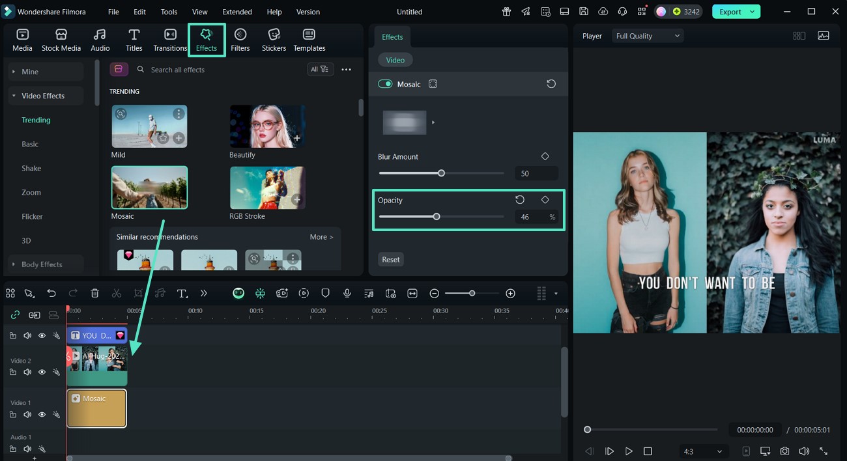Select the Text tool in timeline toolbar
847x461 pixels.
pyautogui.click(x=182, y=294)
